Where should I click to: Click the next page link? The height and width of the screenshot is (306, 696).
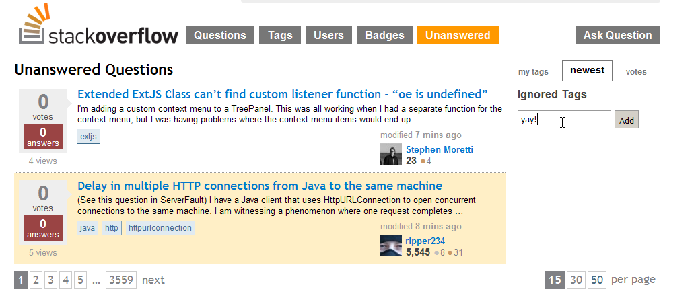coord(153,280)
